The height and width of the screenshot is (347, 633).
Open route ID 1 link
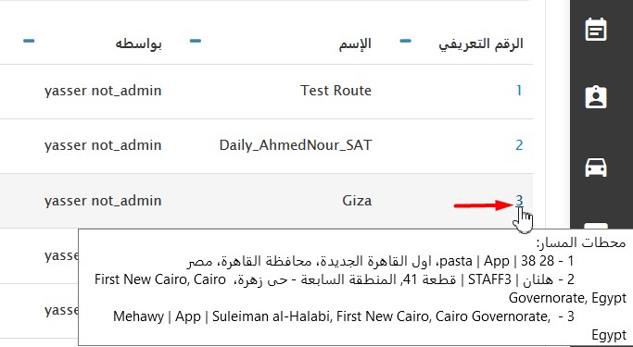coord(519,91)
